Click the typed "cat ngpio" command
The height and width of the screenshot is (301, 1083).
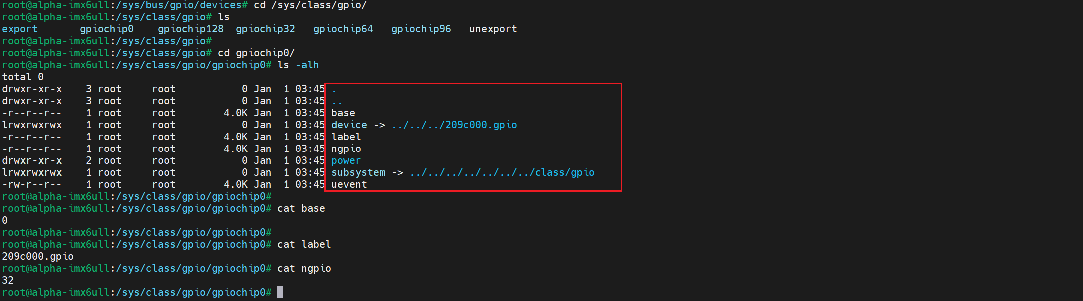point(304,269)
